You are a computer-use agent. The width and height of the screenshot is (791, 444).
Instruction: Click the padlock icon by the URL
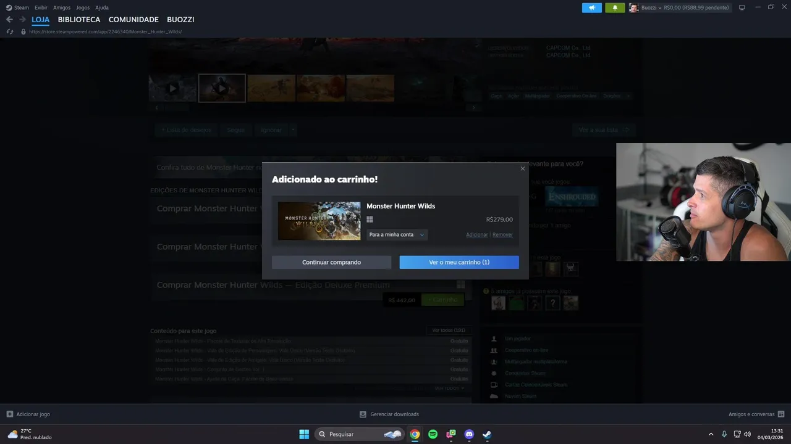[23, 31]
